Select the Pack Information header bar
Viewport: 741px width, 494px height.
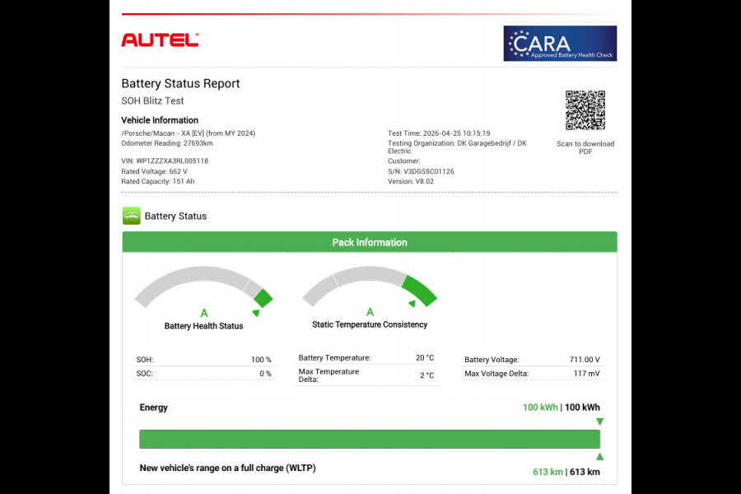coord(370,242)
